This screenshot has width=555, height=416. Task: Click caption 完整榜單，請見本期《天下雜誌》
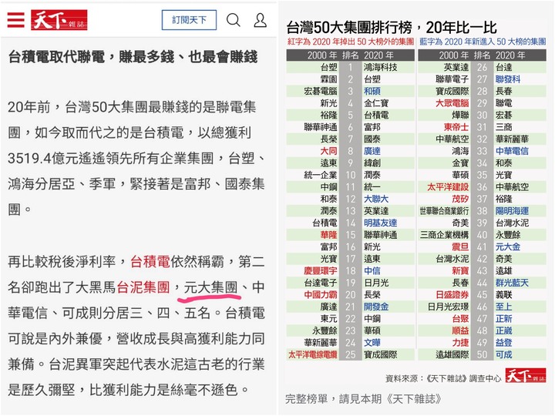pyautogui.click(x=364, y=399)
